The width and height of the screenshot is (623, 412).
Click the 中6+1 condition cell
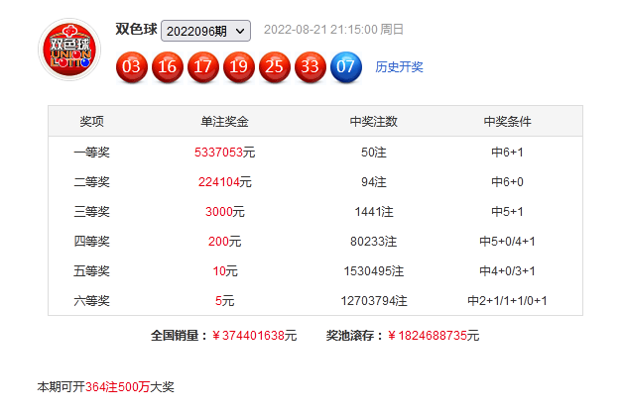tap(507, 153)
